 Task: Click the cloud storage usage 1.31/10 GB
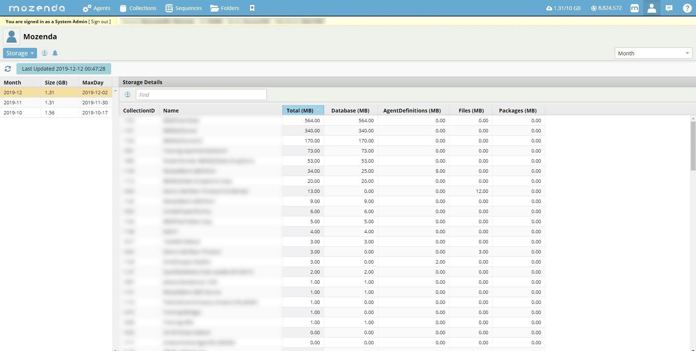(x=563, y=8)
